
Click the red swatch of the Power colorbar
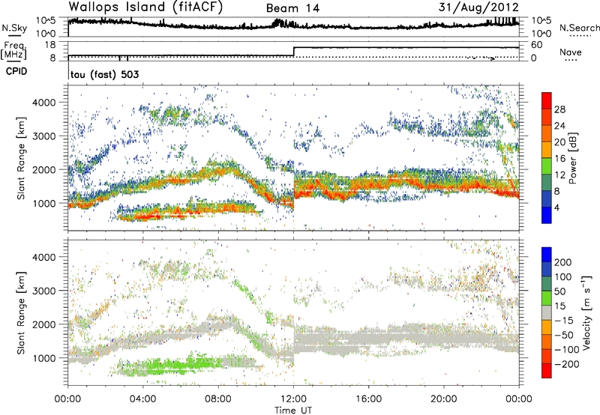point(547,100)
